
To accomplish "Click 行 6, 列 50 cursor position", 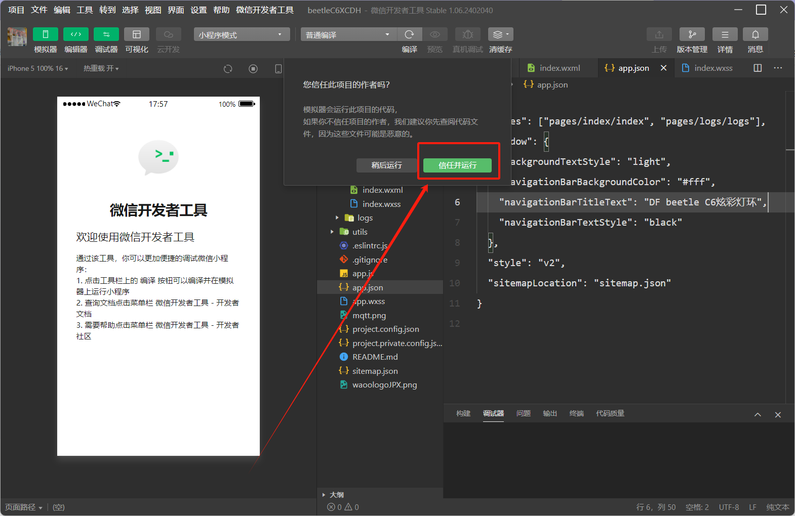I will coord(656,507).
